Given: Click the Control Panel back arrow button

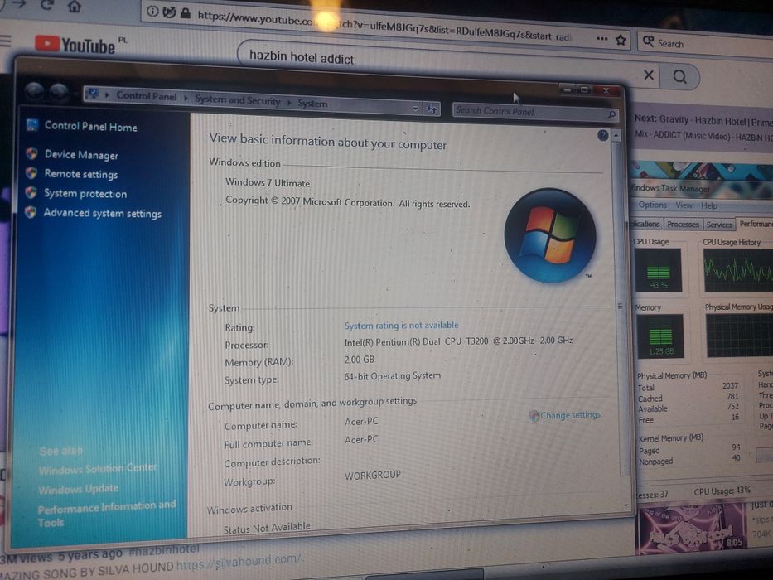Looking at the screenshot, I should 35,91.
